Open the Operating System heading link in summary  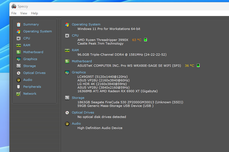click(x=86, y=24)
